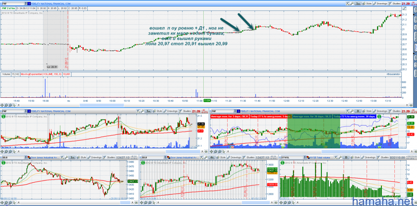This screenshot has height=206, width=417.
Task: Open wrench settings on FNF 5m chart
Action: click(142, 111)
